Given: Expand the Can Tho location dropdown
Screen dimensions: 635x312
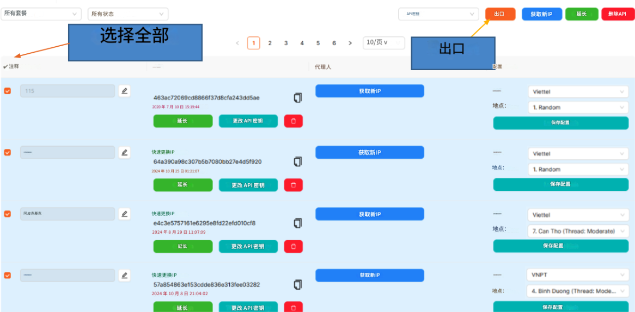Looking at the screenshot, I should click(578, 231).
